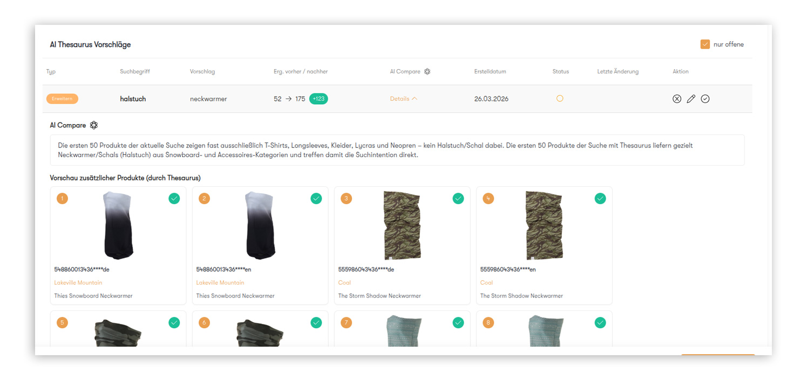Click the 'Letzte Änderung' column header
The image size is (807, 379).
pos(618,71)
